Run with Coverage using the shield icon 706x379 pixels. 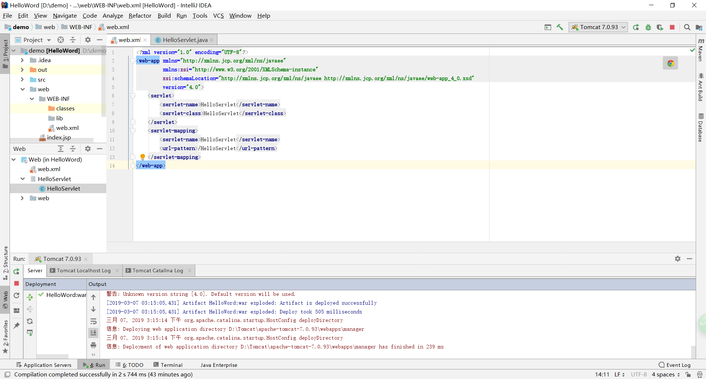(x=660, y=27)
